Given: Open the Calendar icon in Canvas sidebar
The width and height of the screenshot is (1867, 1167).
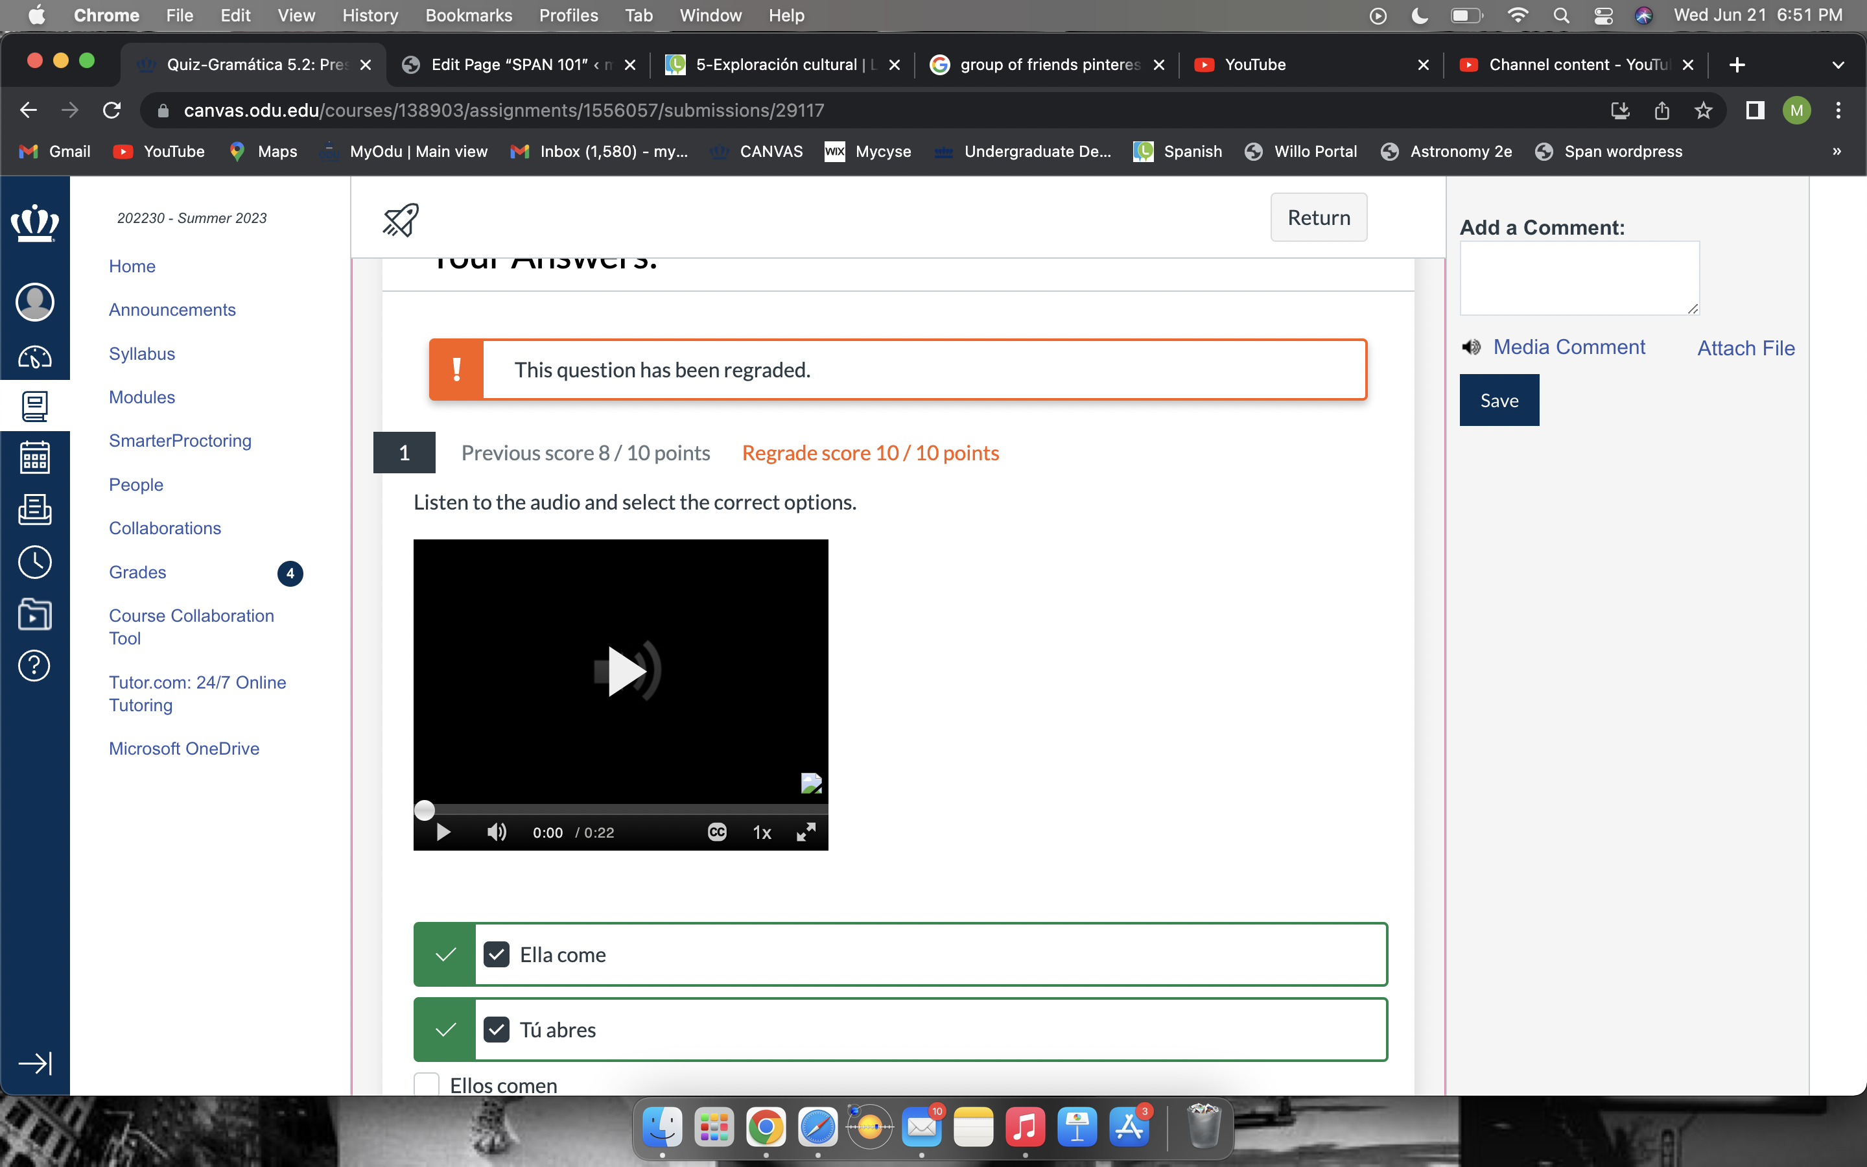Looking at the screenshot, I should tap(35, 457).
